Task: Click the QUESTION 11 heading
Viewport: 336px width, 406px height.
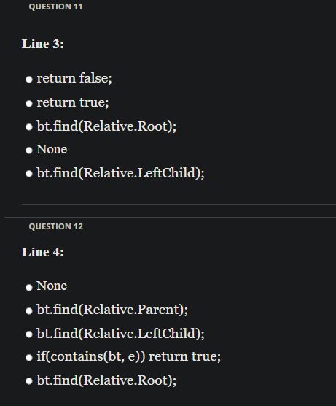Action: (x=55, y=7)
